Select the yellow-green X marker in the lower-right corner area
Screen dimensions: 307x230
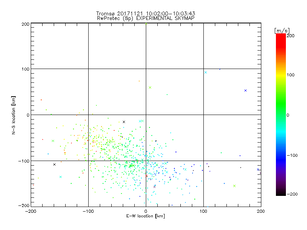pyautogui.click(x=234, y=186)
